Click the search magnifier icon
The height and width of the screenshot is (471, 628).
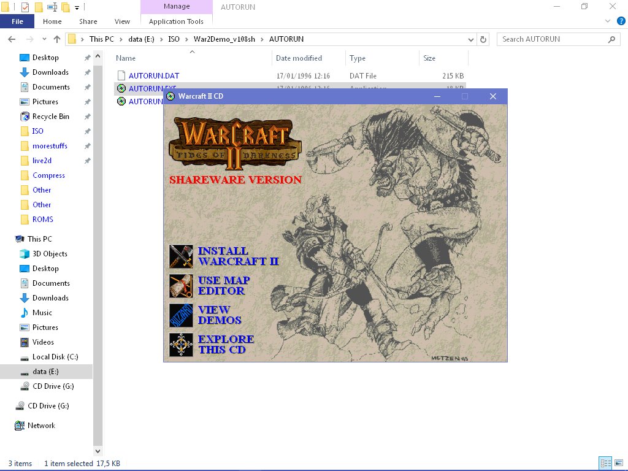point(611,39)
